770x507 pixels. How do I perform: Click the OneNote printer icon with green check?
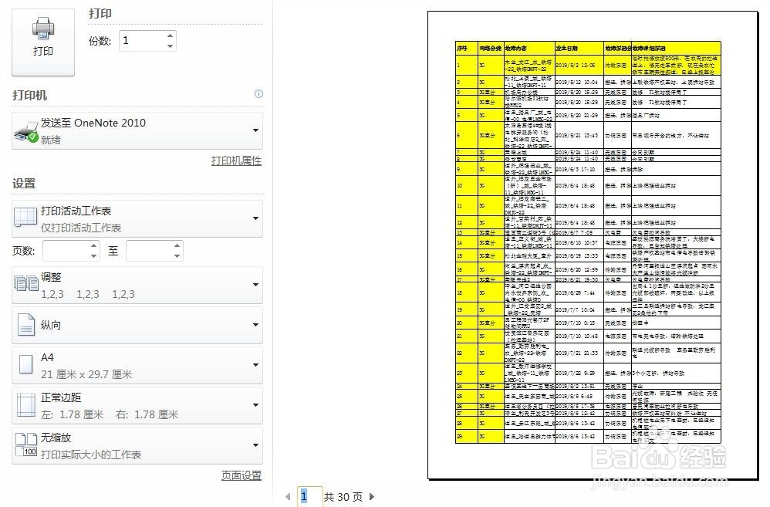pyautogui.click(x=26, y=132)
